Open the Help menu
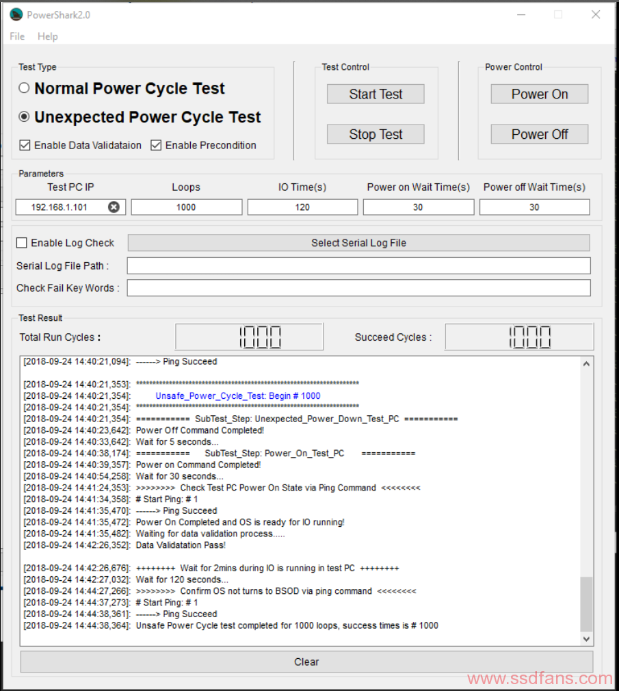Image resolution: width=619 pixels, height=691 pixels. pos(48,36)
